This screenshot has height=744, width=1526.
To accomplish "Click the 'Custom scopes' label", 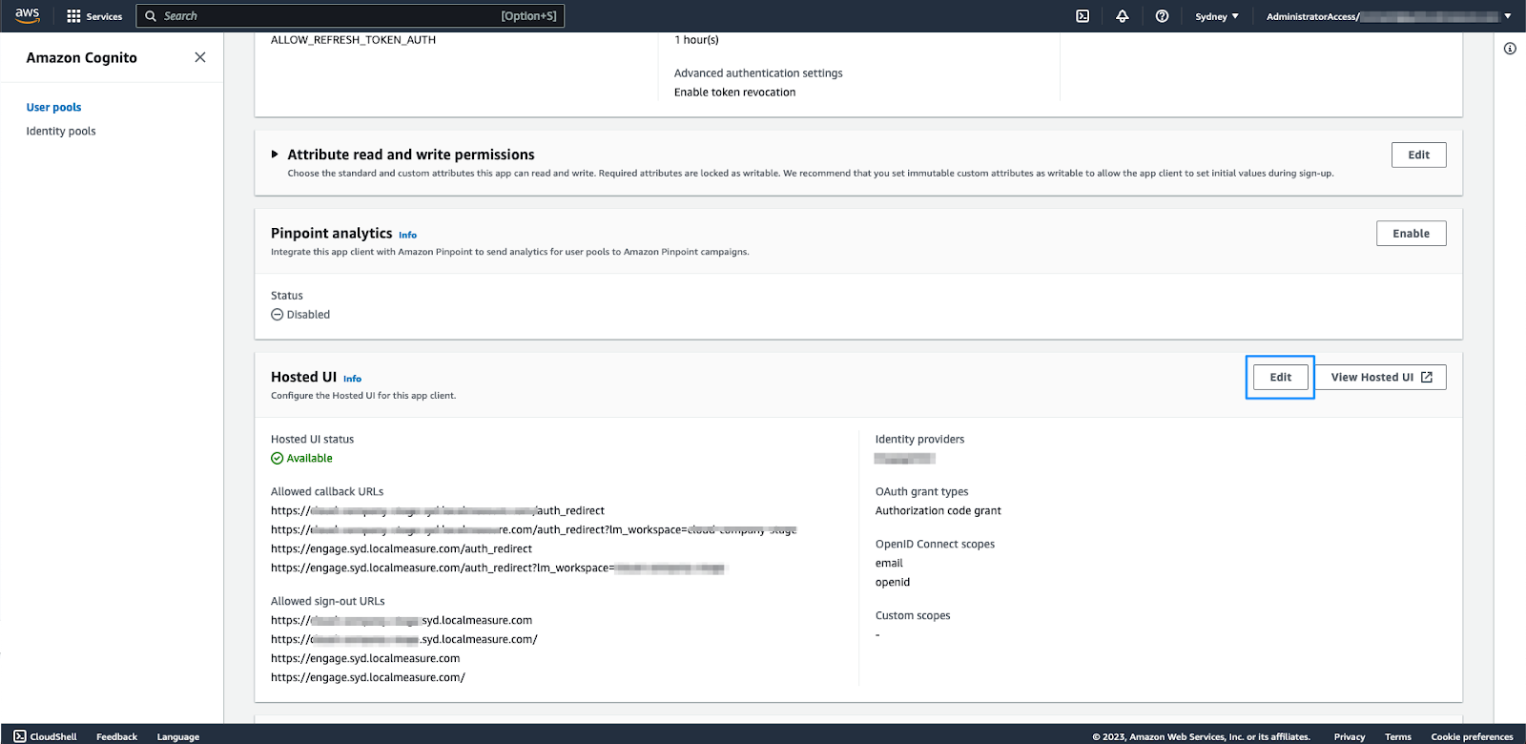I will click(913, 616).
